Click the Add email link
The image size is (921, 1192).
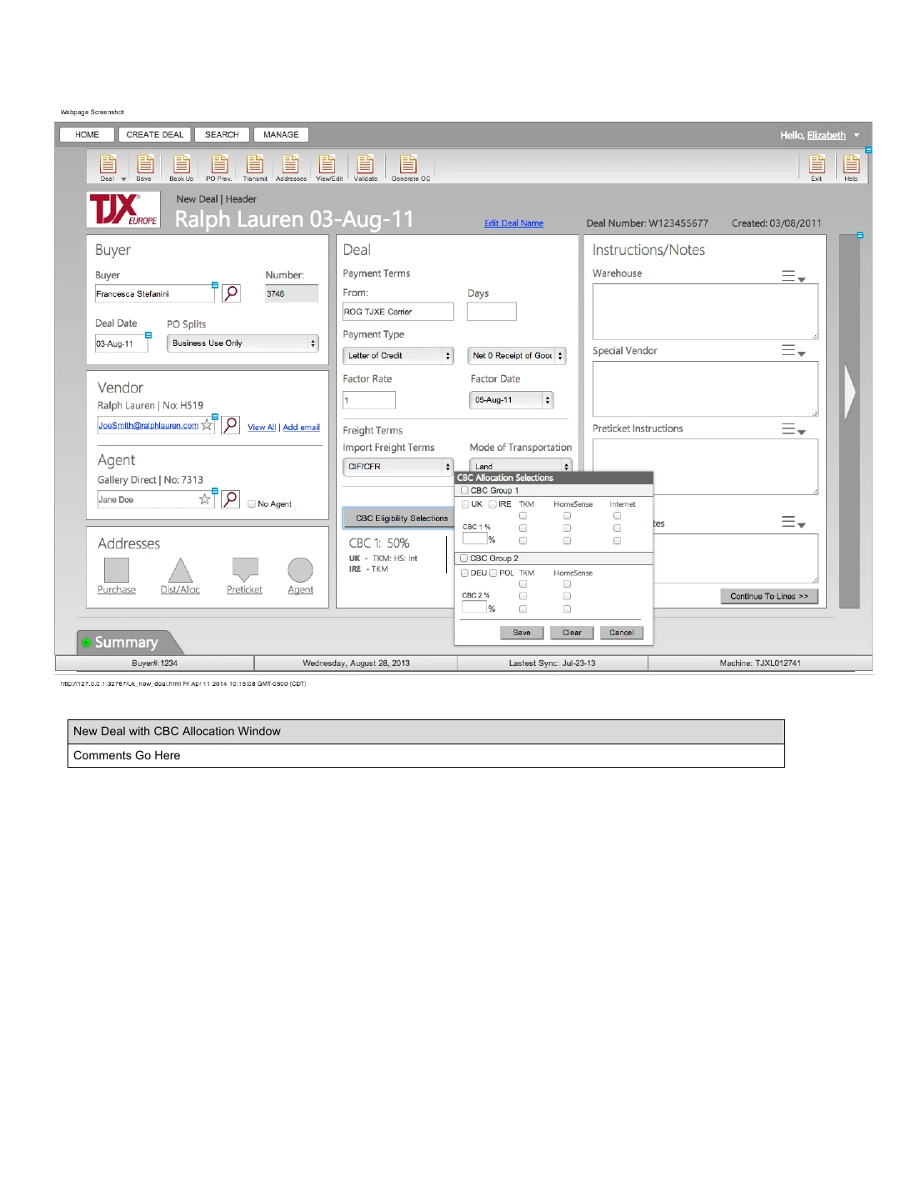click(302, 428)
